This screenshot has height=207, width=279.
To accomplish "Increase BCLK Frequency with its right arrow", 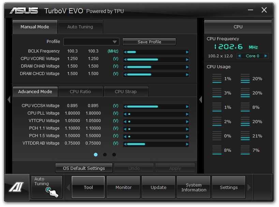I will [x=187, y=52].
